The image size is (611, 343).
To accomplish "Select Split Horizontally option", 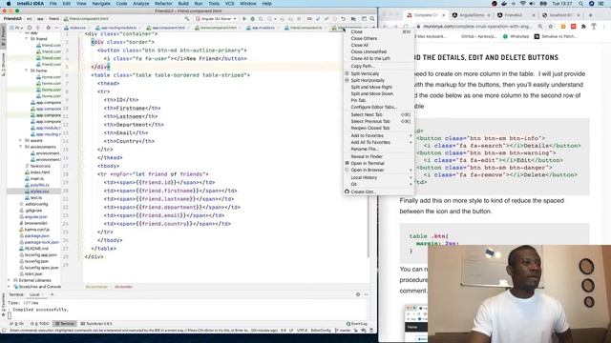I will point(378,80).
